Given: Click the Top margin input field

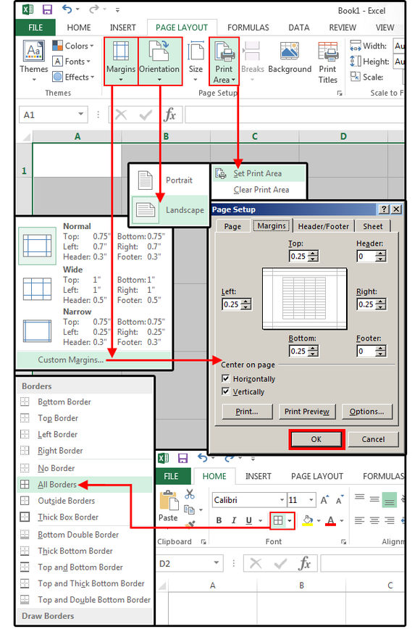Looking at the screenshot, I should (299, 257).
